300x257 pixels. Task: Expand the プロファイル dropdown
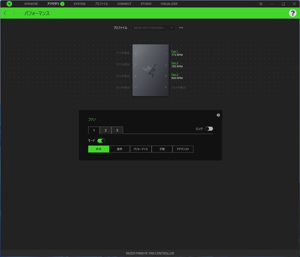tap(153, 28)
